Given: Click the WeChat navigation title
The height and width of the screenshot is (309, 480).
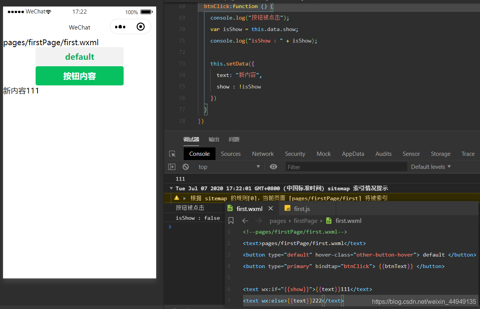Looking at the screenshot, I should (80, 27).
